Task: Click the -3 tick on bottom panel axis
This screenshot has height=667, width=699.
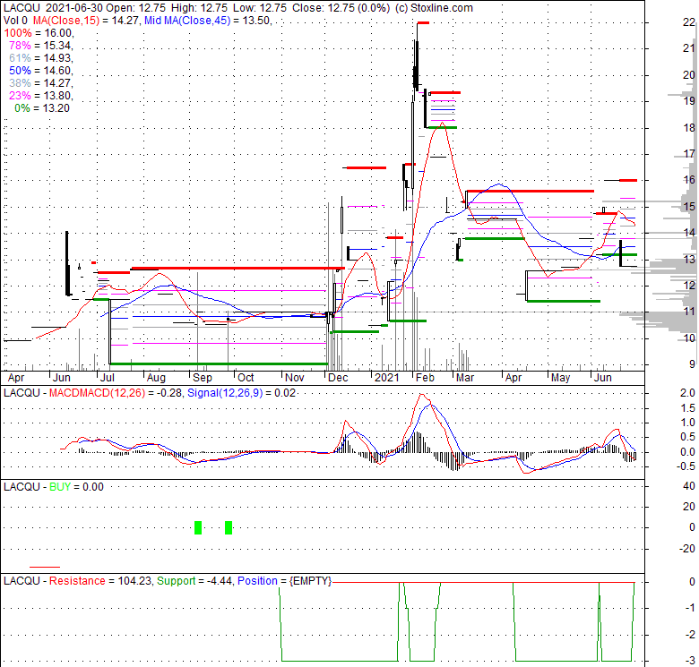Action: 690,661
